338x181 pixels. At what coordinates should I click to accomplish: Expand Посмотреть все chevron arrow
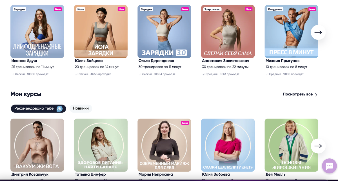[x=316, y=95]
